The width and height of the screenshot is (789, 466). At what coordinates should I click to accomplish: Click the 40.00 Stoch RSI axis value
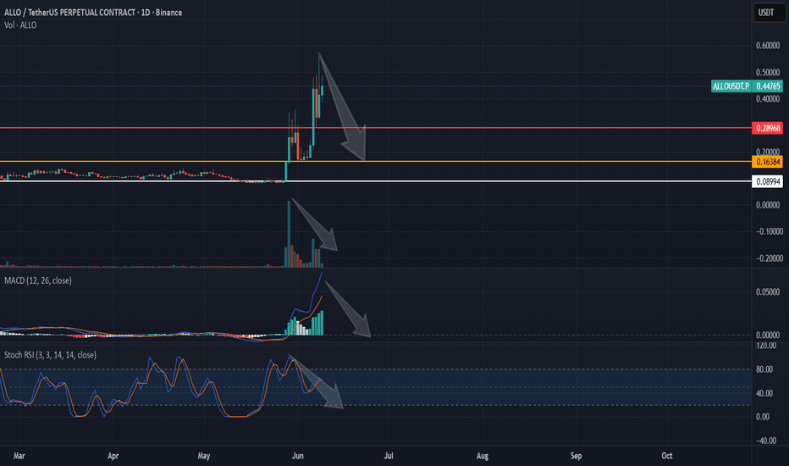pyautogui.click(x=764, y=393)
